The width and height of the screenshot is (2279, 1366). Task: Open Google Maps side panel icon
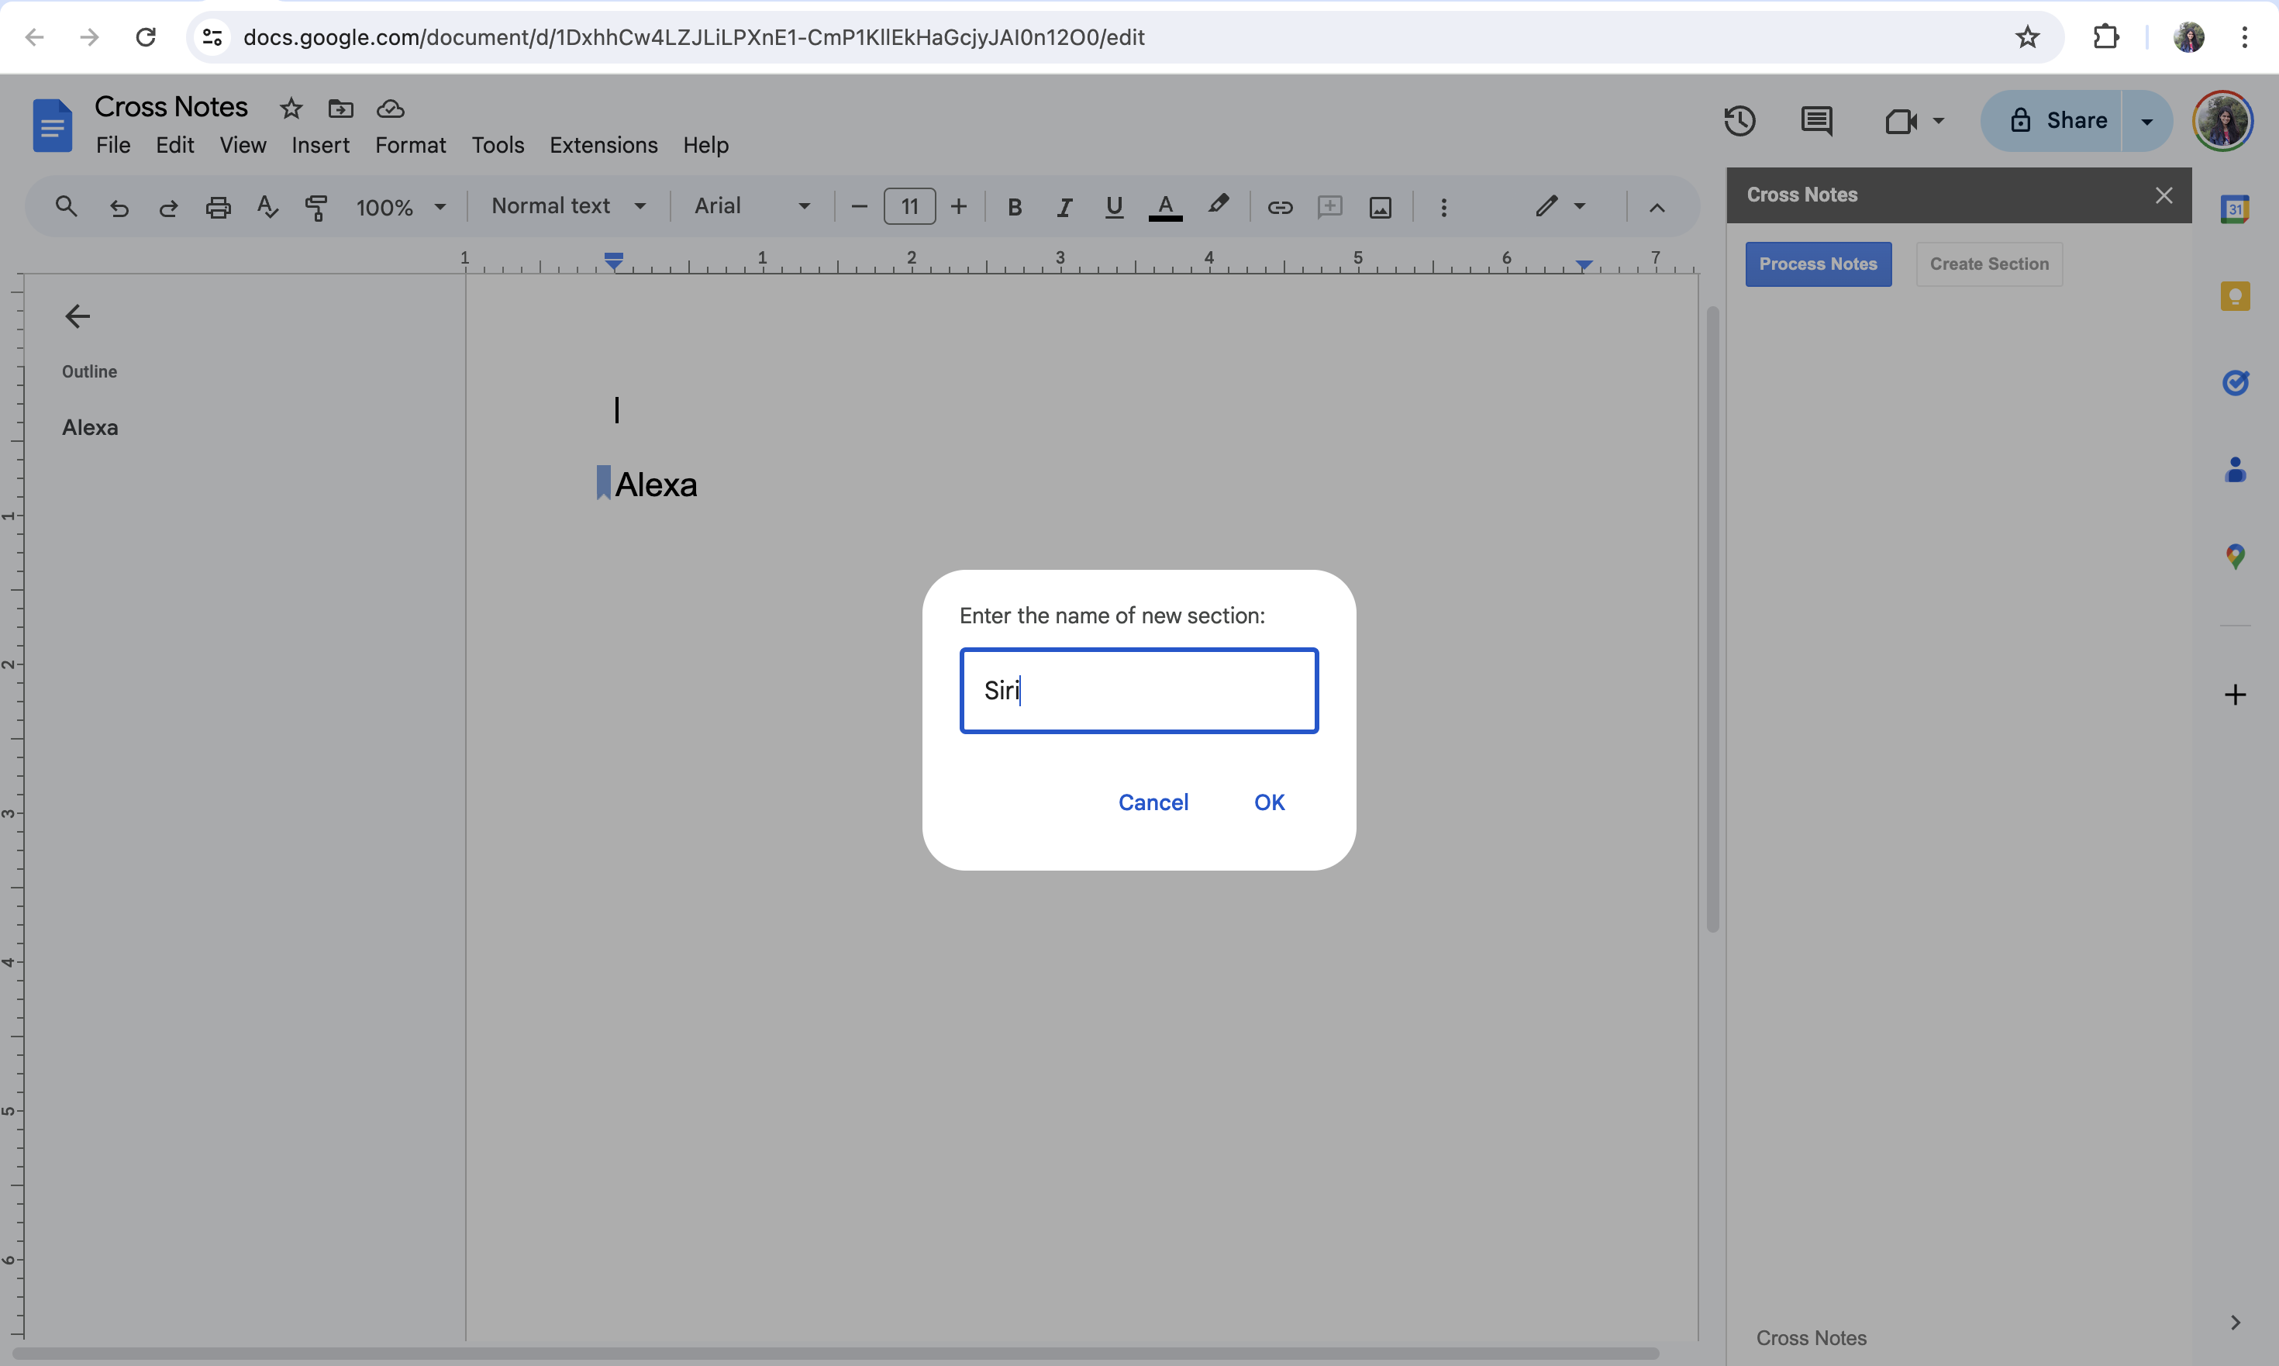[2234, 556]
